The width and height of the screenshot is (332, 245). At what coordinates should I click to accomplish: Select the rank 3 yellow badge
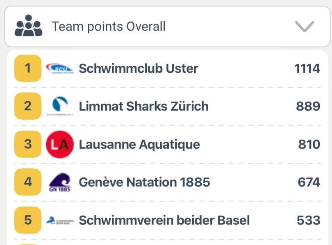[28, 144]
